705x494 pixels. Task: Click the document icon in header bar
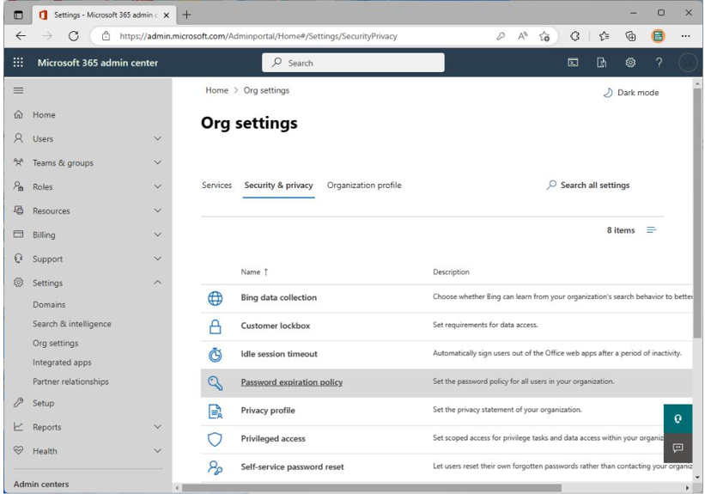click(x=602, y=63)
